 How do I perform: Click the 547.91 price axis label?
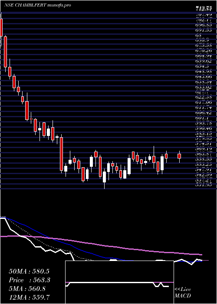pos(203,170)
